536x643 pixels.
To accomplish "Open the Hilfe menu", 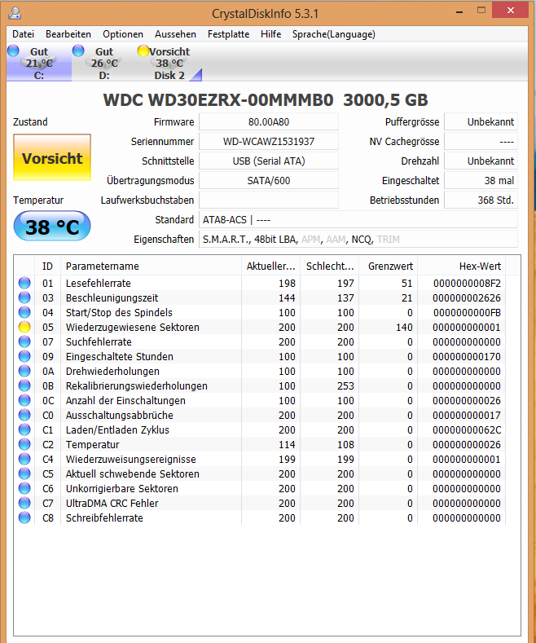I will (x=271, y=34).
